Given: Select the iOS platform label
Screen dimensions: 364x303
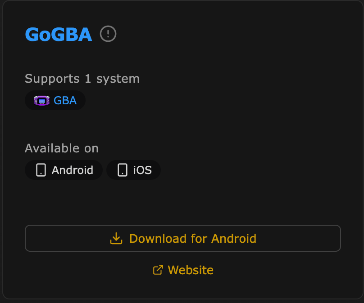Looking at the screenshot, I should coord(142,170).
